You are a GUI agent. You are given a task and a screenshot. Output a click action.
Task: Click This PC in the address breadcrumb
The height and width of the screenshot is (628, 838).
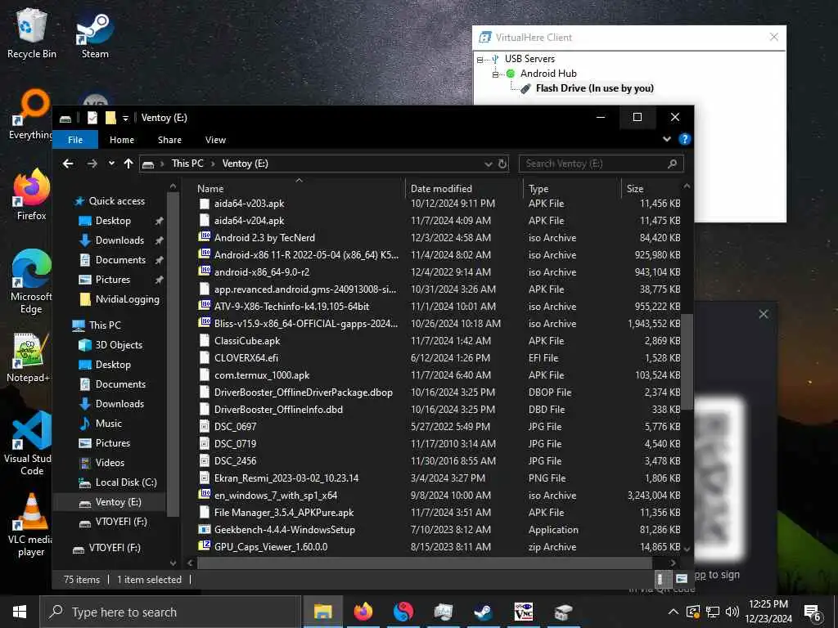click(x=187, y=164)
